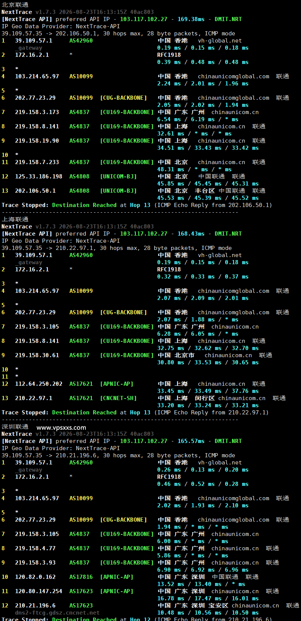Select the 30.80 ms latency value
Screen dimensions: 301x621
tap(171, 362)
